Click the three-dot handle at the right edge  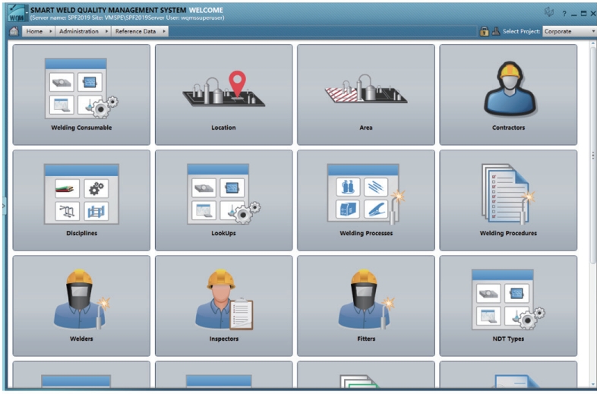pos(592,156)
